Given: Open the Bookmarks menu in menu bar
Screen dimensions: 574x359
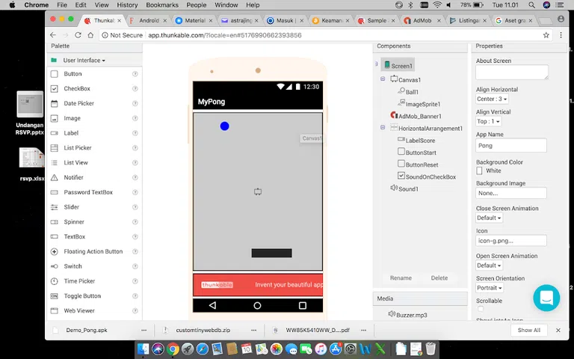Looking at the screenshot, I should [x=162, y=5].
